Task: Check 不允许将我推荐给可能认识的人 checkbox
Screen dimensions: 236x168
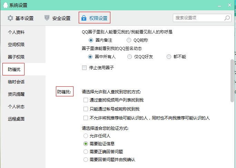Action: 86,118
